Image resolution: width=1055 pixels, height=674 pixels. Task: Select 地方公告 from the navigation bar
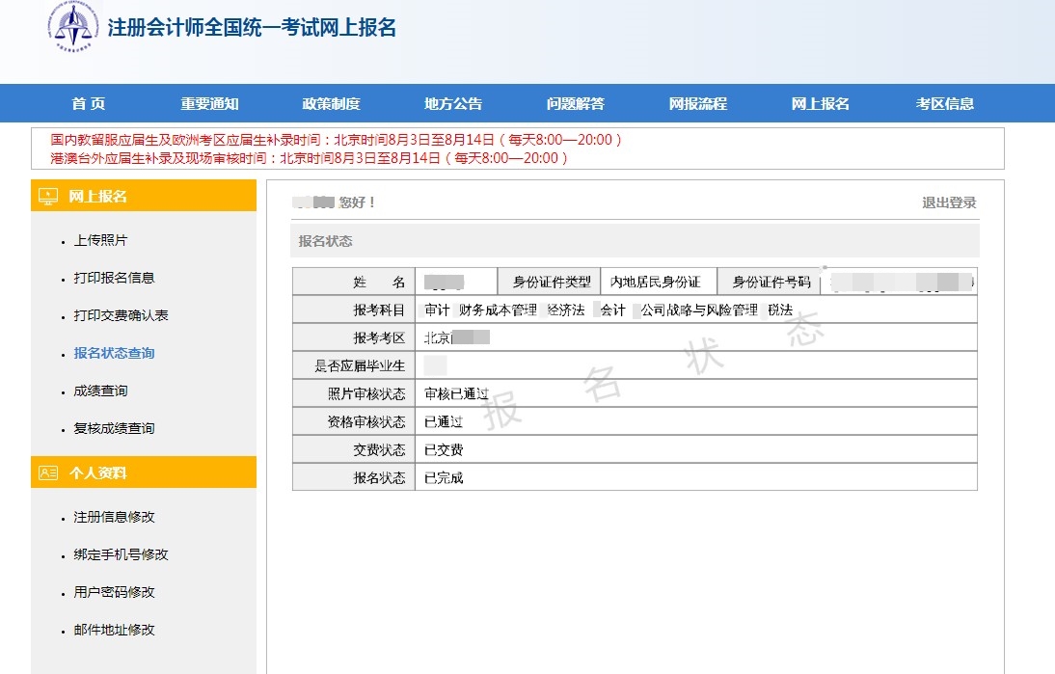(x=453, y=103)
